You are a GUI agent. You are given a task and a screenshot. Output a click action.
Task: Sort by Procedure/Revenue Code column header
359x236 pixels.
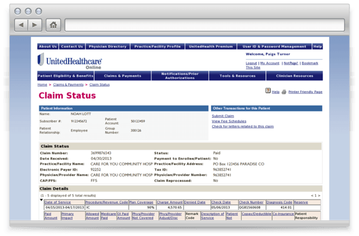107,202
